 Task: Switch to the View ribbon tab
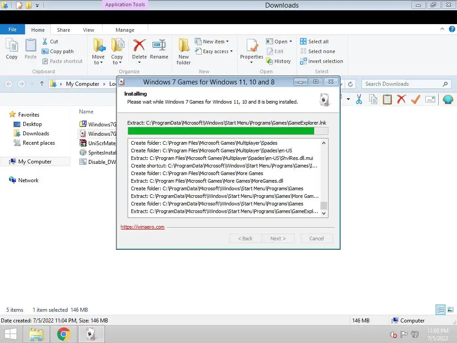88,30
